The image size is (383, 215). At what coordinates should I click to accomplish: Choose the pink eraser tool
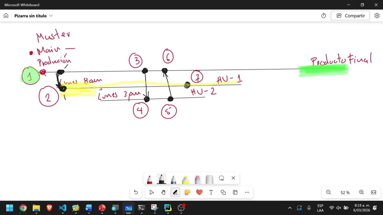coord(197,179)
